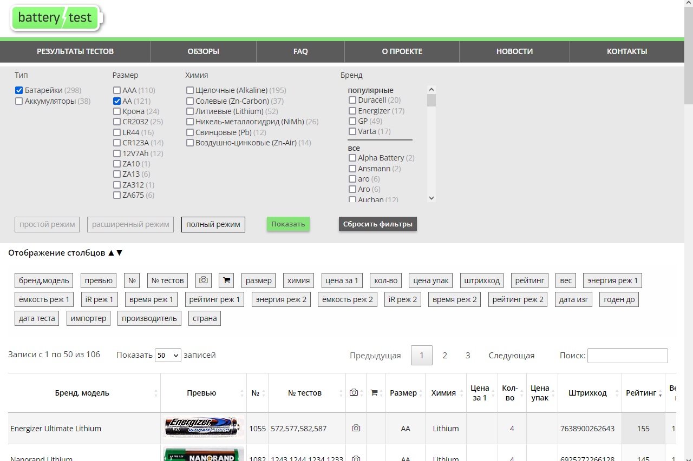Open photos for Energizer Ultimate Lithium row
Viewport: 693px width, 461px height.
[x=356, y=428]
